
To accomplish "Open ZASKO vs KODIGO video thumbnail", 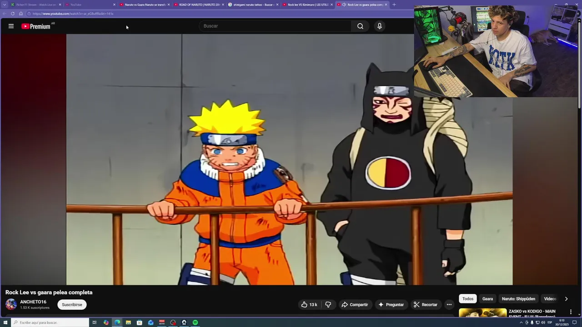I will [482, 313].
